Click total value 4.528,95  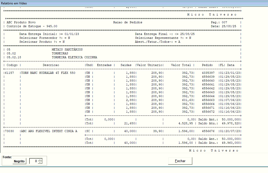[186, 124]
